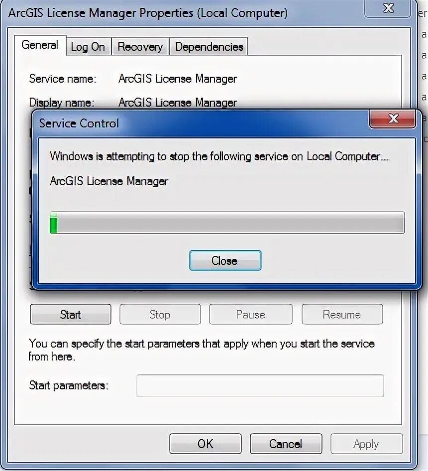The image size is (428, 471).
Task: Confirm with the OK button
Action: (206, 444)
